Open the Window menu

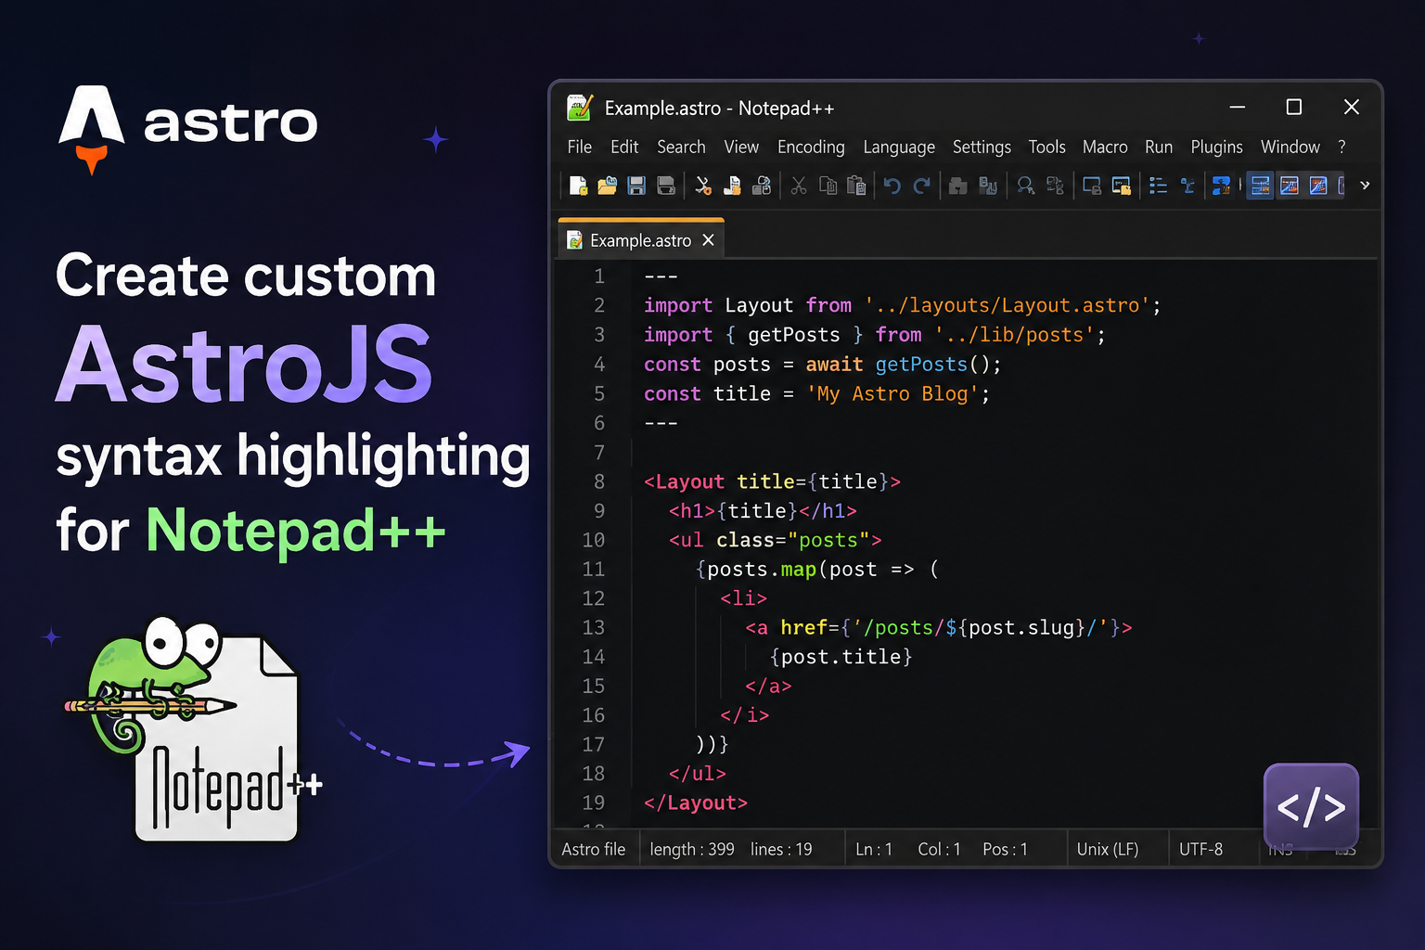pos(1290,147)
